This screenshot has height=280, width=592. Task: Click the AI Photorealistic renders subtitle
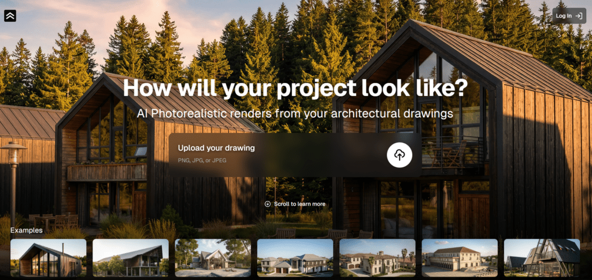tap(295, 113)
